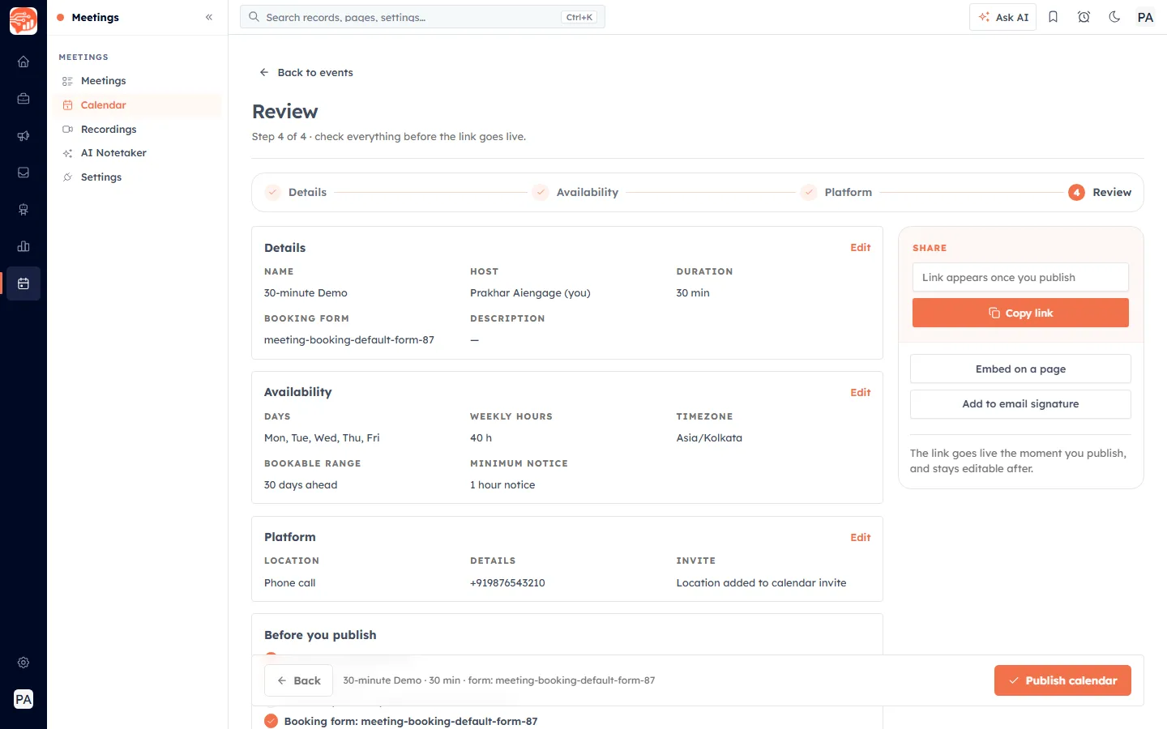Click the location value Phone call
Image resolution: width=1167 pixels, height=729 pixels.
[289, 582]
